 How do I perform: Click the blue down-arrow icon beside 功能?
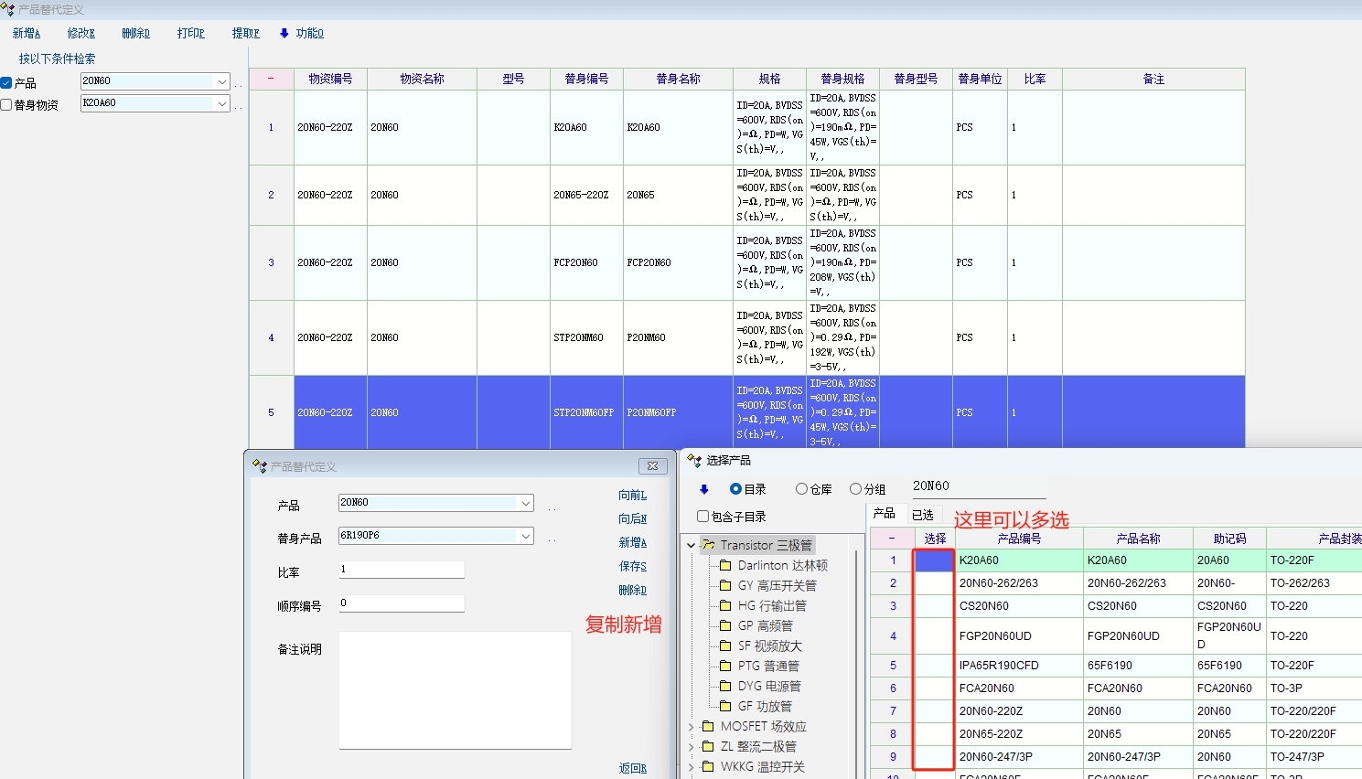click(x=284, y=33)
